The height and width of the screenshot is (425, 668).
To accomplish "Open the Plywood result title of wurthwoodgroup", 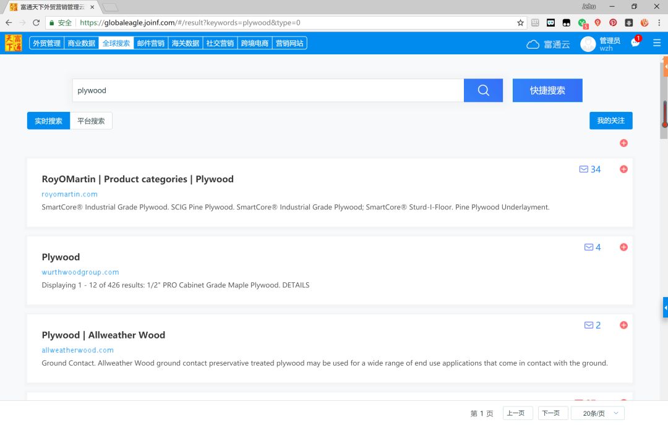I will pyautogui.click(x=61, y=257).
